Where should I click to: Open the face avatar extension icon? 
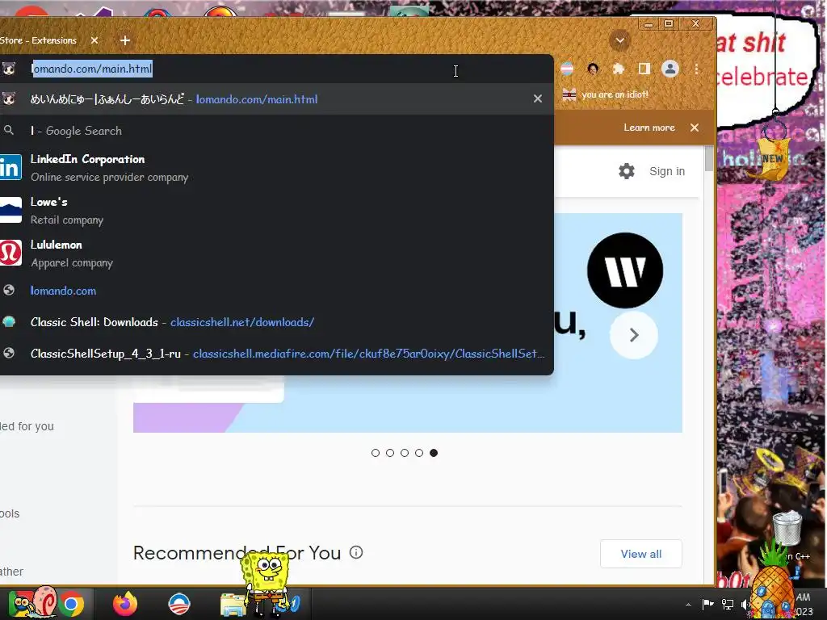tap(593, 69)
